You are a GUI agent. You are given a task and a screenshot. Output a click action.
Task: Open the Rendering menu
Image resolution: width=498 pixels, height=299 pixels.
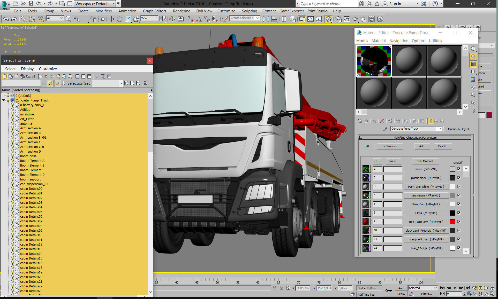[182, 11]
